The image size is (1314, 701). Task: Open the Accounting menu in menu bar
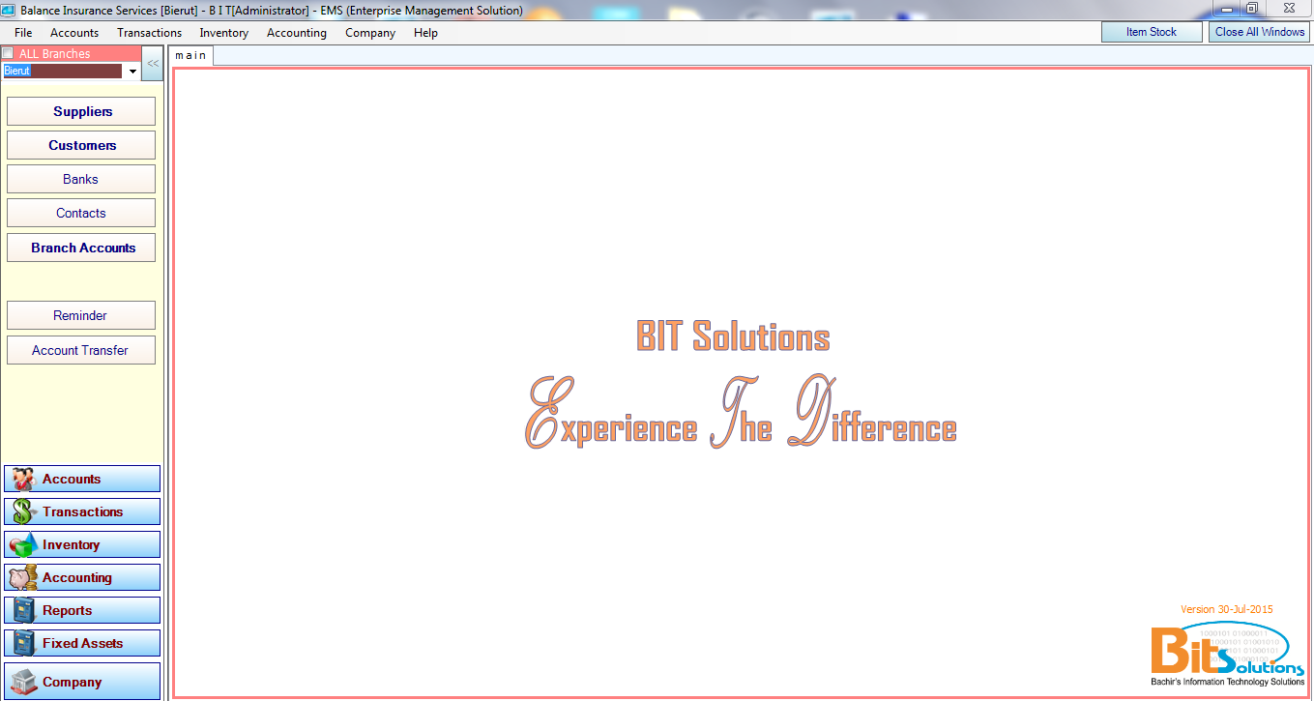tap(297, 33)
